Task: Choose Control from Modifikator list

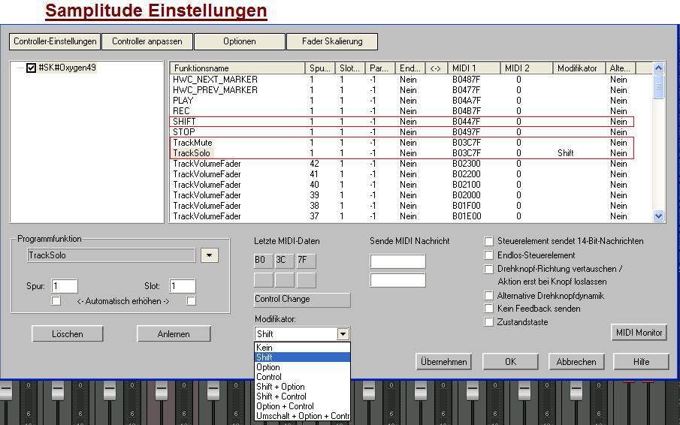Action: pos(302,377)
